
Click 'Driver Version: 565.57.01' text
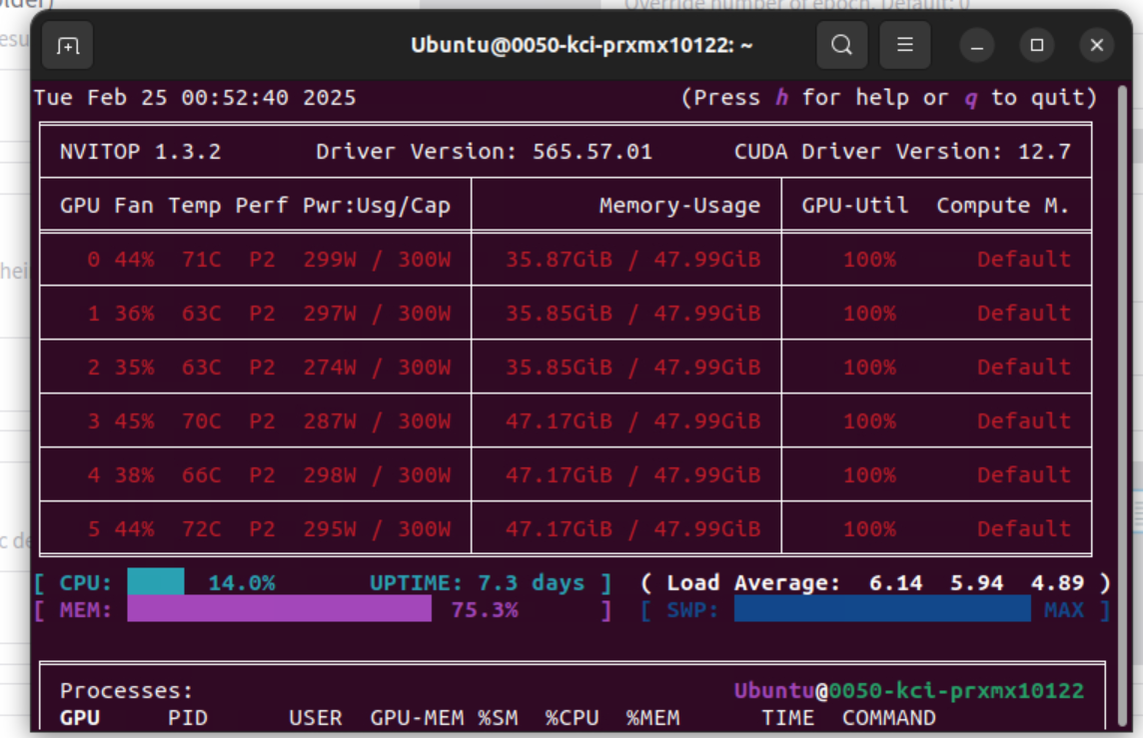[484, 152]
